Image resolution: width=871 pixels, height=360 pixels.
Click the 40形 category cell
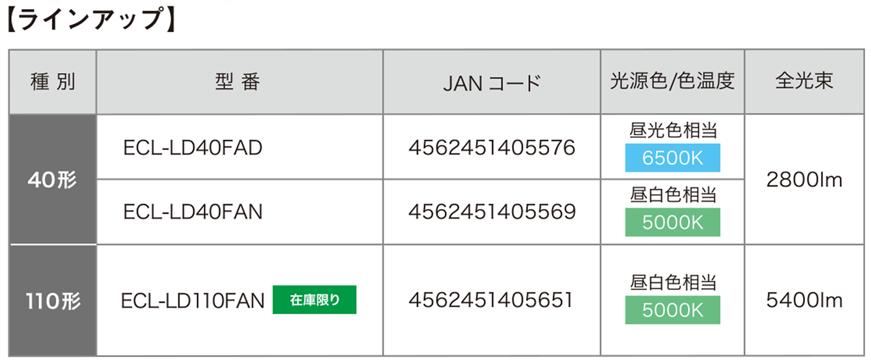click(x=52, y=179)
